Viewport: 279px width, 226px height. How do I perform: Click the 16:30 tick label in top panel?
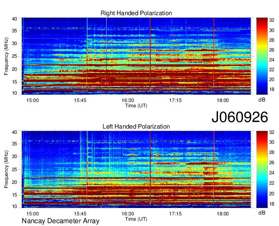click(x=128, y=100)
